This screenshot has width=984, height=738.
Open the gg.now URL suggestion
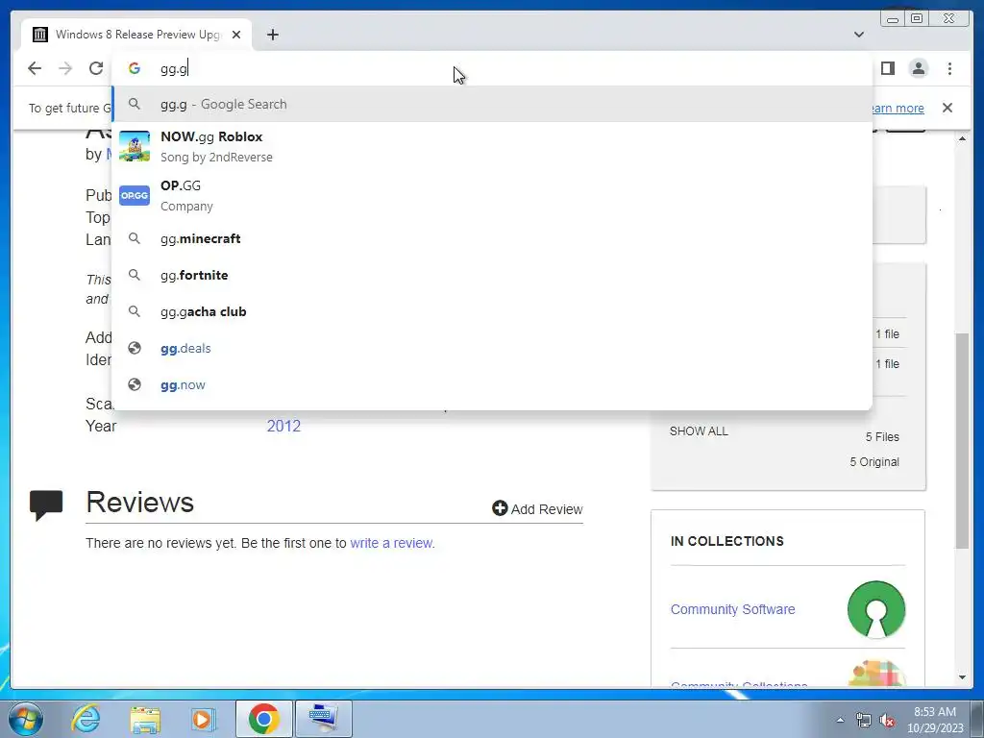492,384
